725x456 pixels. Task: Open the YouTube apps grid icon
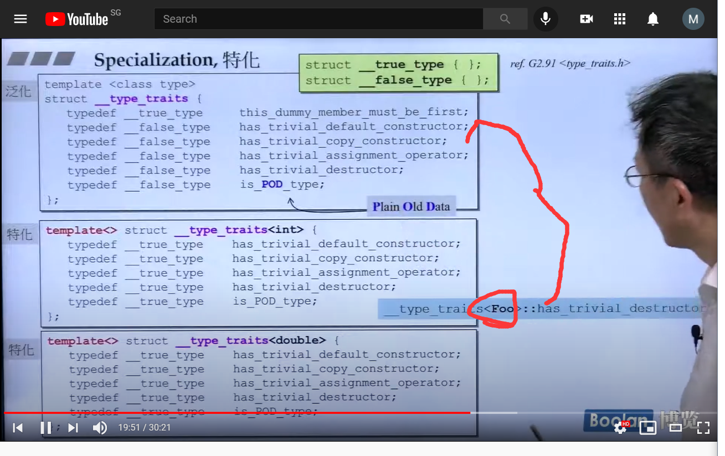(620, 19)
